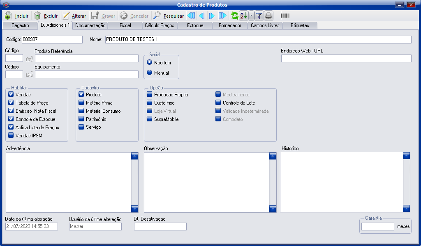The width and height of the screenshot is (421, 246).
Task: Switch to the Fiscal tab
Action: 125,25
